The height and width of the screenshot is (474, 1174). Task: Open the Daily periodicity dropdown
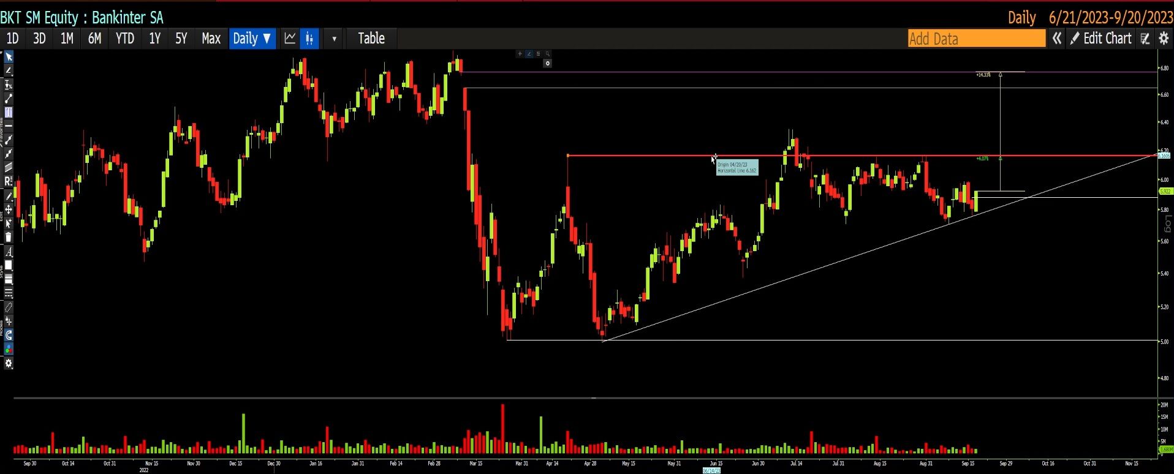click(252, 39)
